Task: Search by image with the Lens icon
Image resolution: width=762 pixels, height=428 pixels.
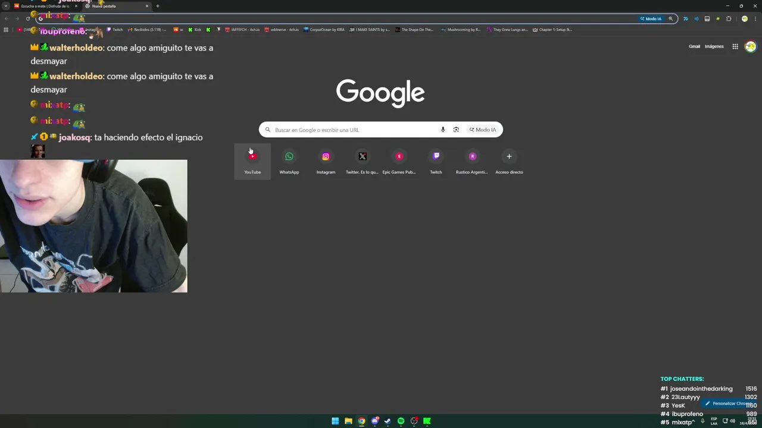Action: pyautogui.click(x=456, y=130)
